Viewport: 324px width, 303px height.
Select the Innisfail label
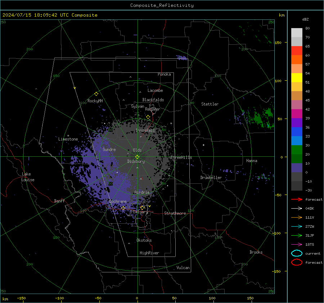145,130
